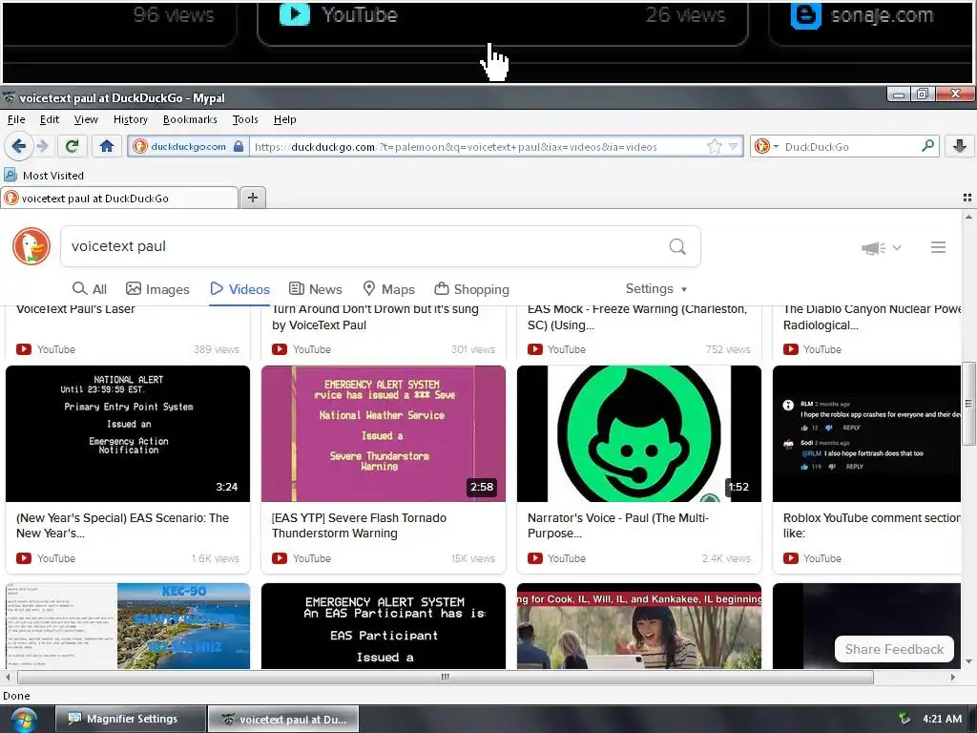Reload the page with the refresh icon

[x=73, y=146]
